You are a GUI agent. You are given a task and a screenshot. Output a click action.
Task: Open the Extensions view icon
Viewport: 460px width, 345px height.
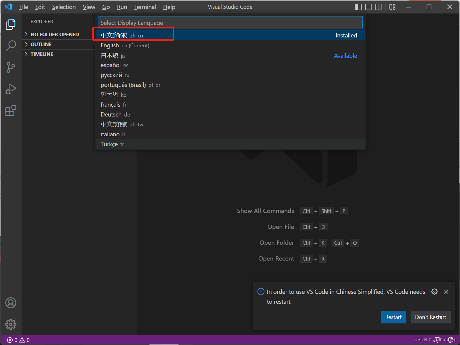[x=11, y=111]
